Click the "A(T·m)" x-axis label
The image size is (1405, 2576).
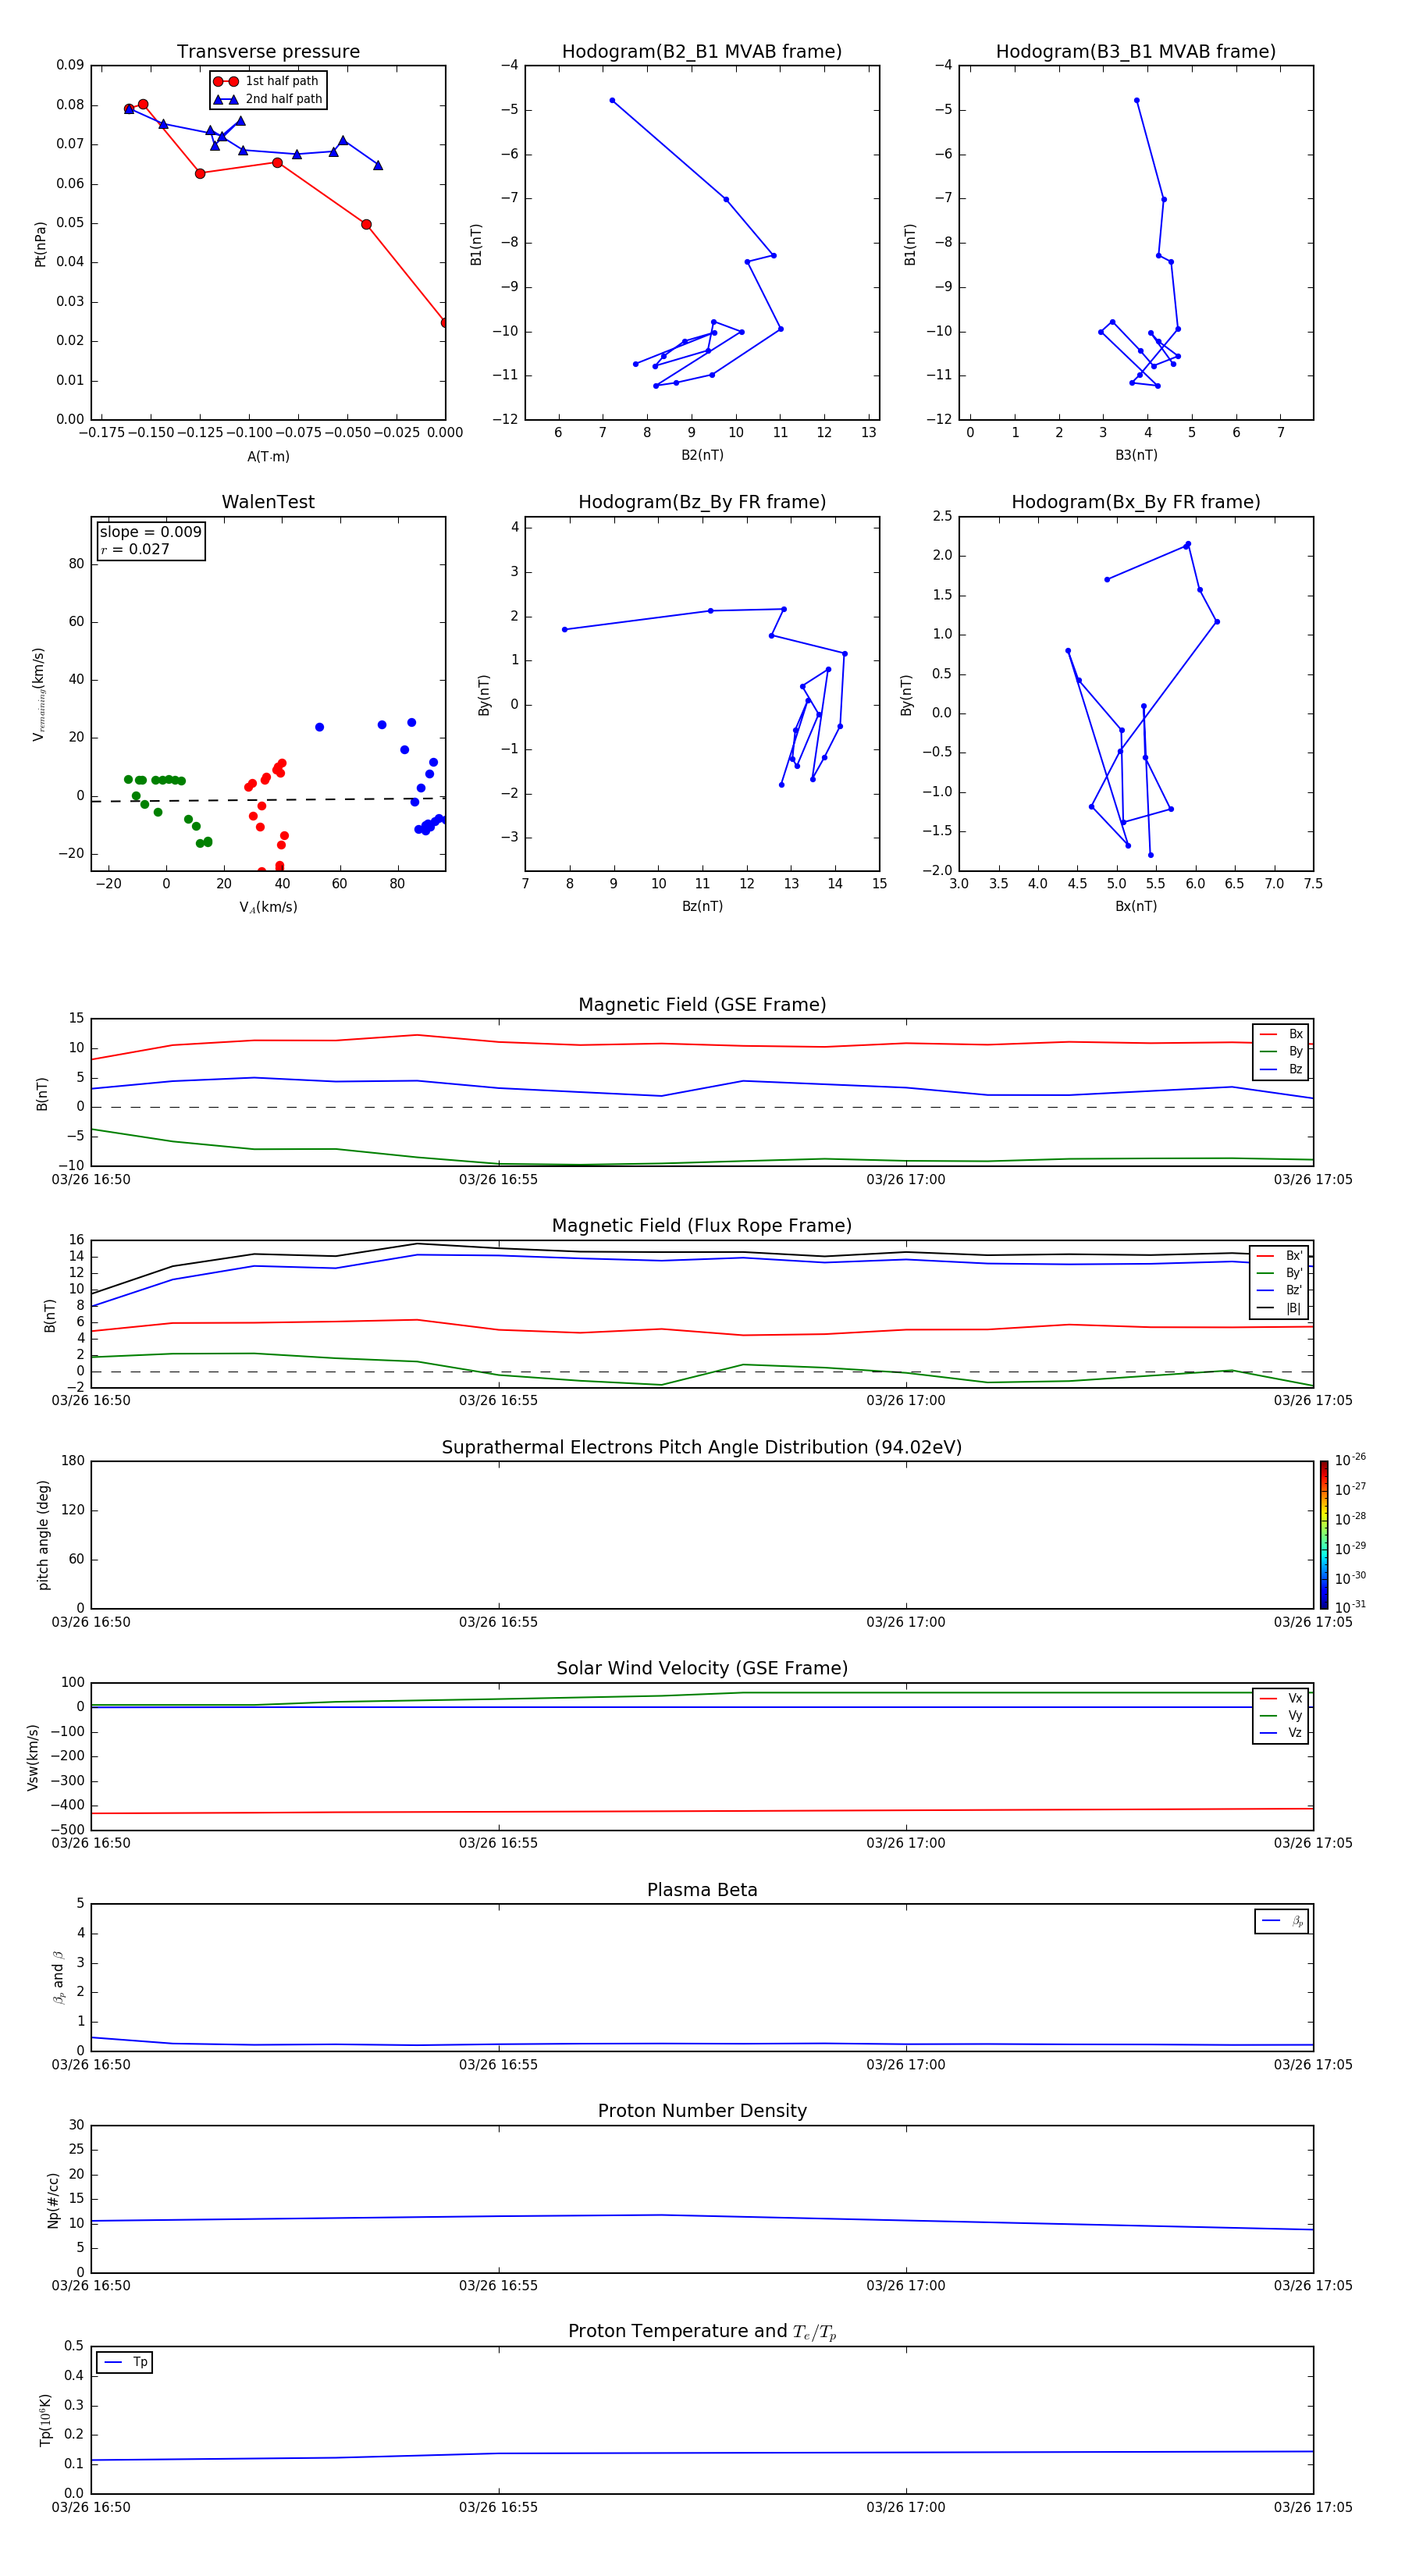point(268,457)
